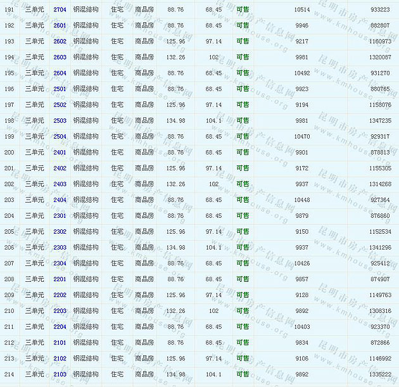Click 可售 status in row 191
Viewport: 399px width, 387px height.
(243, 10)
